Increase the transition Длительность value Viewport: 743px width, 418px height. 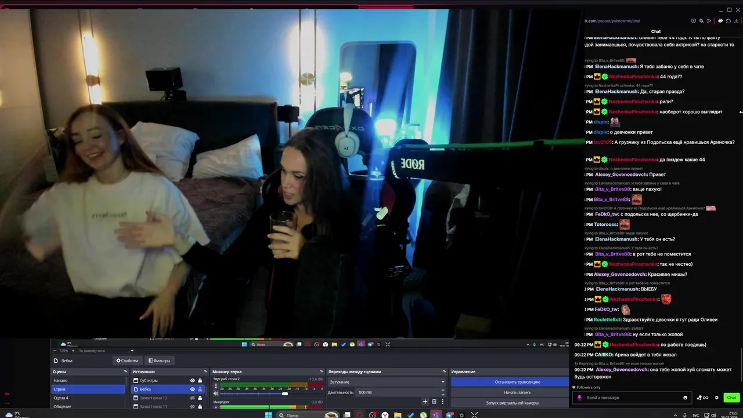coord(443,391)
